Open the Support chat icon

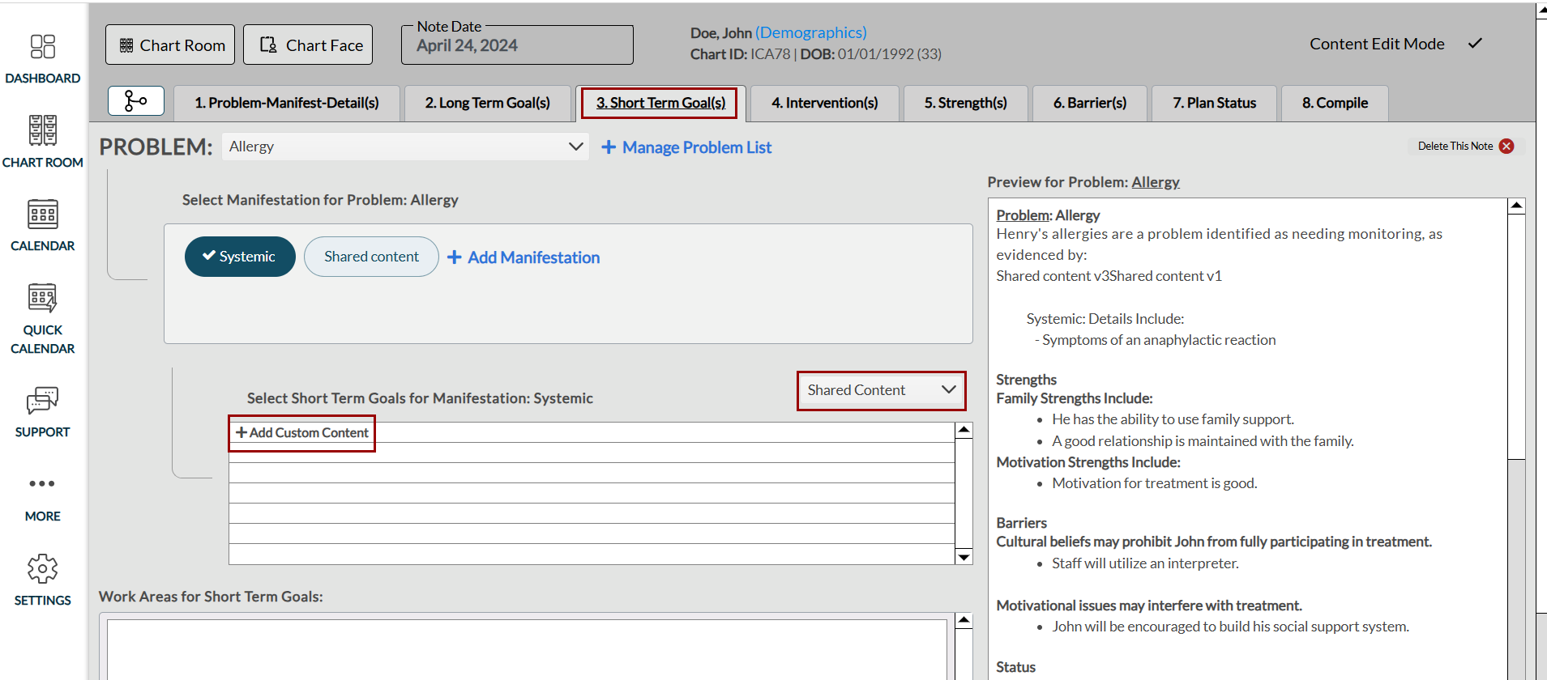coord(42,401)
